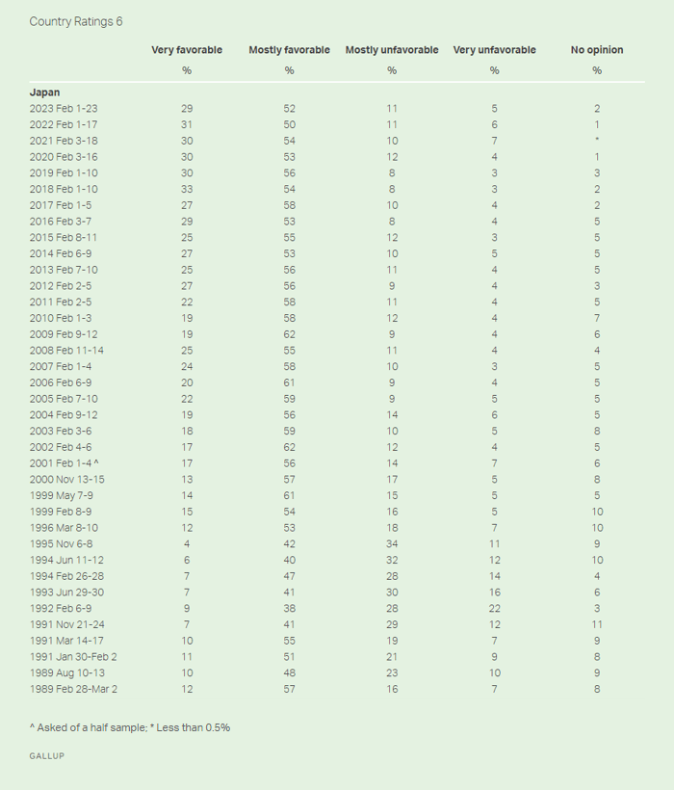Select the '2023 Feb 1-23' row label
674x790 pixels.
64,109
